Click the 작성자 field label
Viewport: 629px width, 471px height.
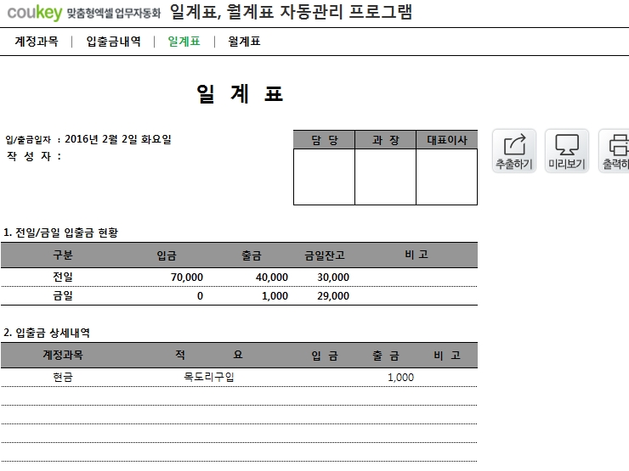[34, 156]
